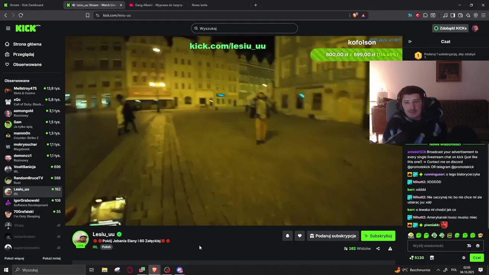Open the RandomBruceTV channel in sidebar

coord(32,180)
